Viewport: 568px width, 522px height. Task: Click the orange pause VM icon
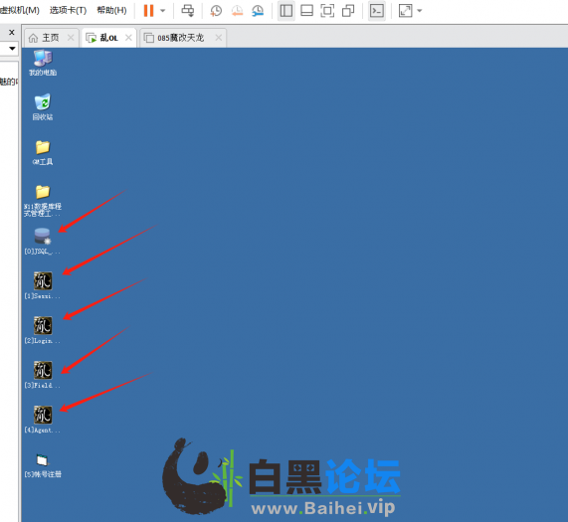[148, 11]
